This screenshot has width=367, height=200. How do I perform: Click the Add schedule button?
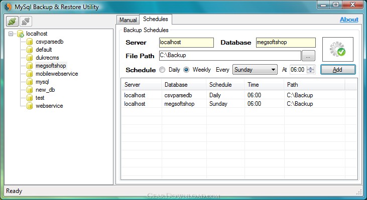point(338,70)
